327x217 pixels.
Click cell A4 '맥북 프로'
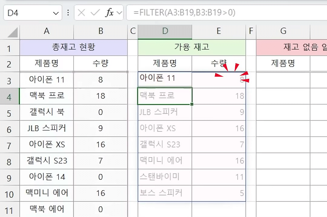[x=47, y=96]
